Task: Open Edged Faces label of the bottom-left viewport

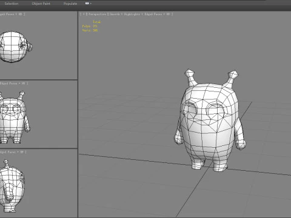Action: click(8, 152)
